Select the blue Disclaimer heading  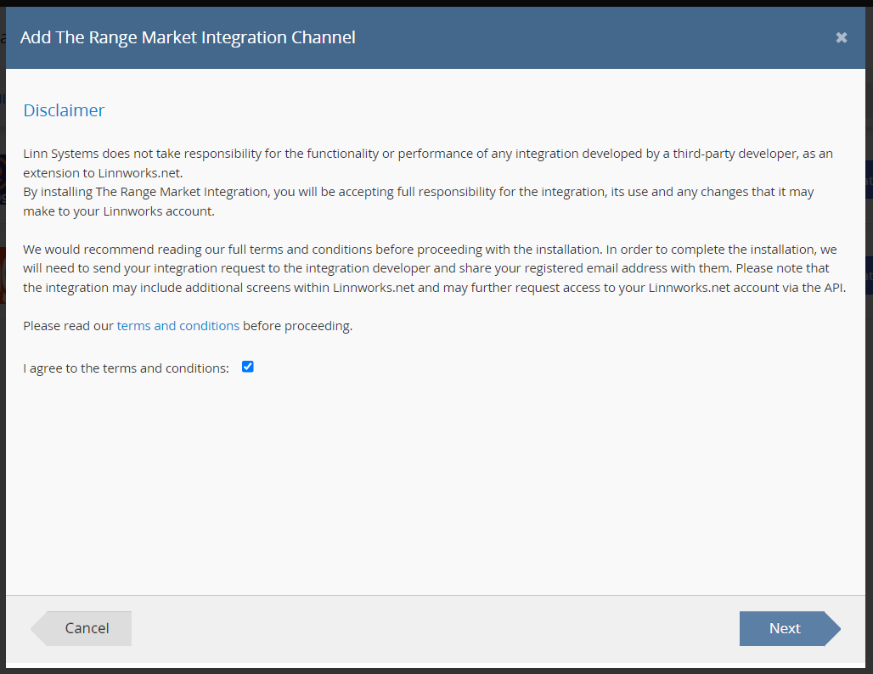pyautogui.click(x=64, y=110)
